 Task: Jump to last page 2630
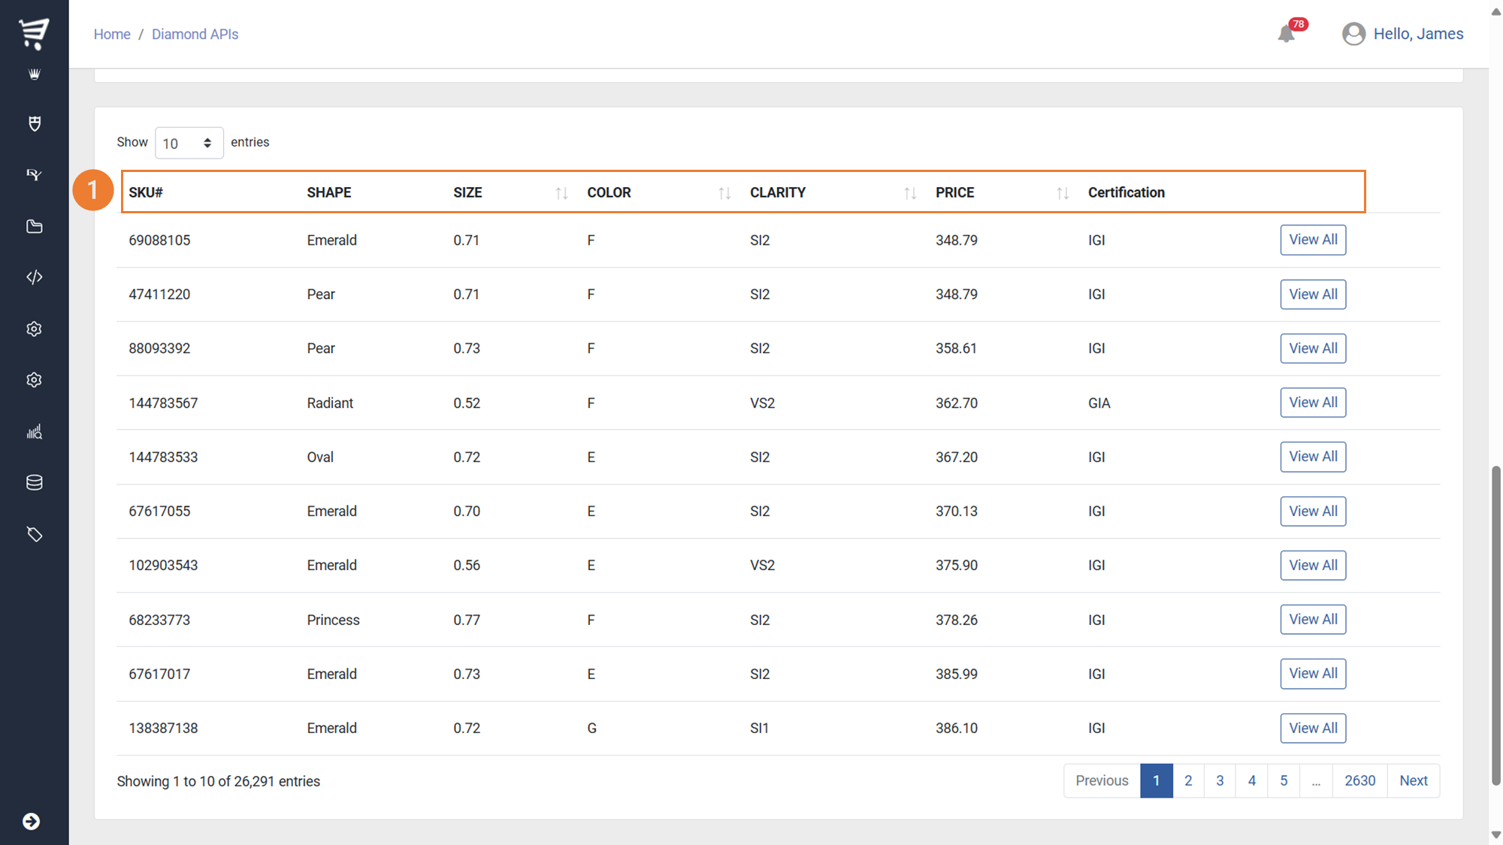coord(1359,780)
